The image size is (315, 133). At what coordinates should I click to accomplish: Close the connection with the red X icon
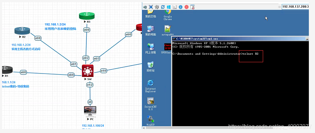186,7
